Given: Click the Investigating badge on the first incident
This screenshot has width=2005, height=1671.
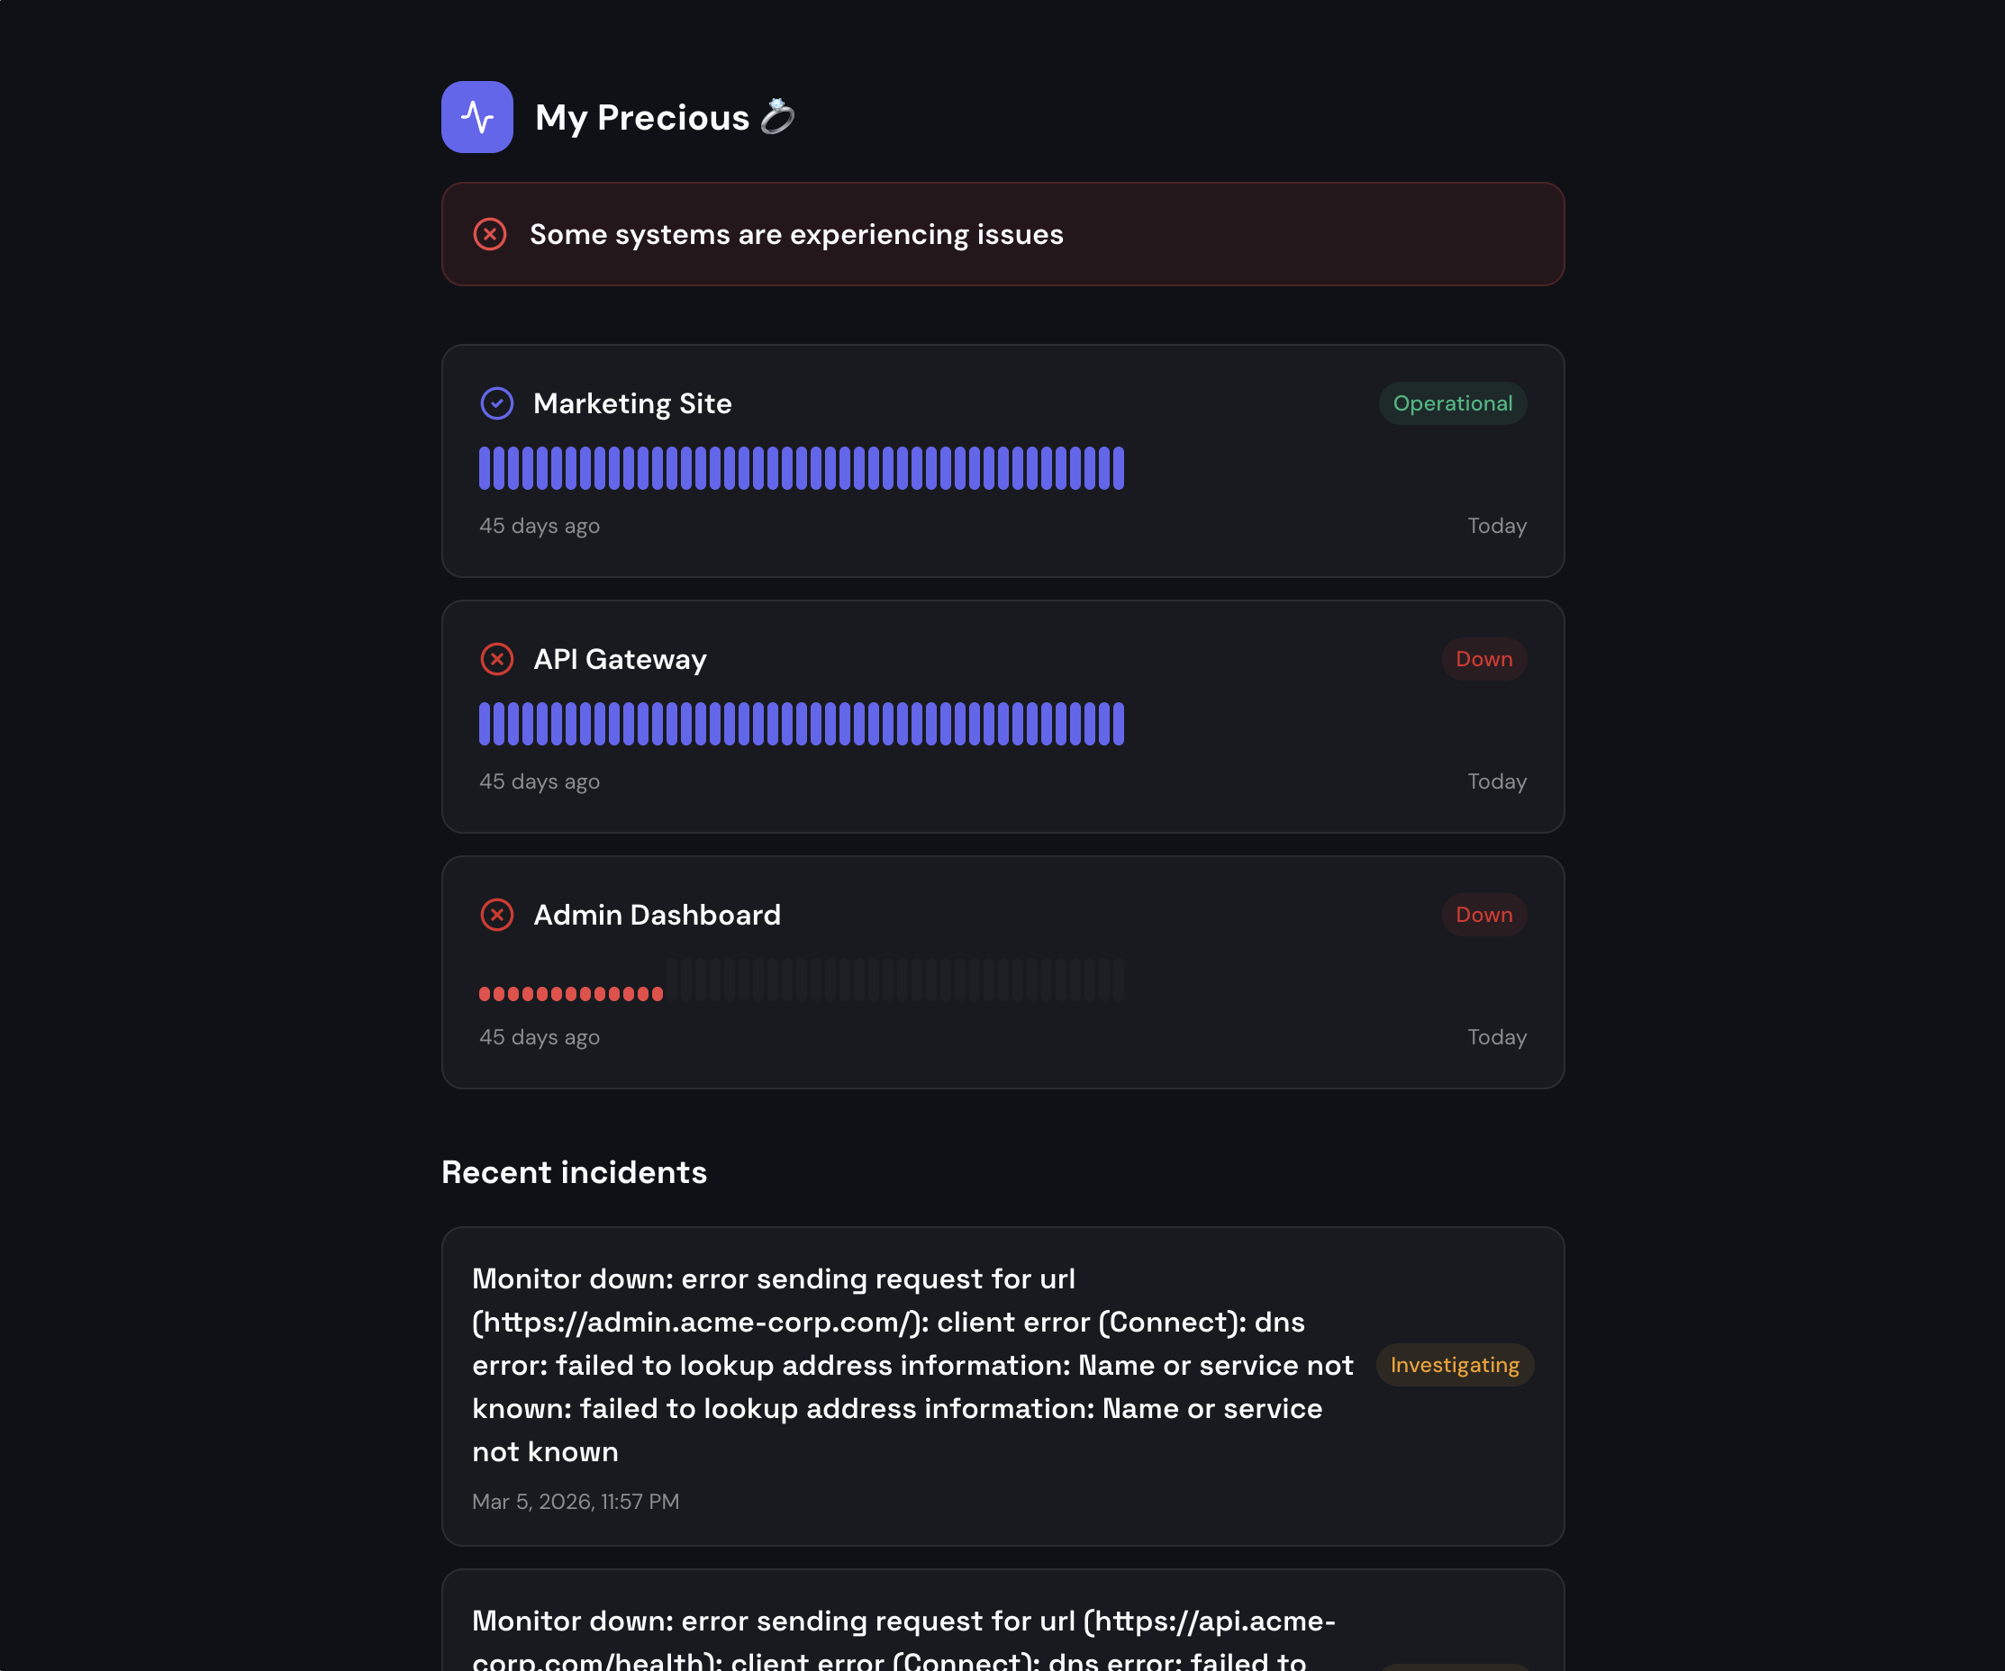Looking at the screenshot, I should [x=1454, y=1365].
